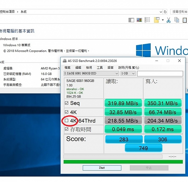Click AS SSD Benchmark title bar drive icon
The width and height of the screenshot is (188, 182).
tap(65, 61)
